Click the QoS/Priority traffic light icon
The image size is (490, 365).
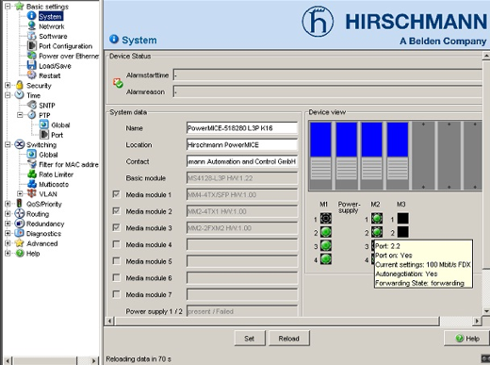pyautogui.click(x=20, y=204)
